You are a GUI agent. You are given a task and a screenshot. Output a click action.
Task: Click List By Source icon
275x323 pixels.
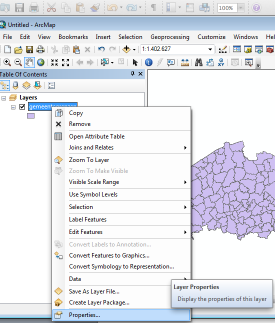tap(15, 85)
